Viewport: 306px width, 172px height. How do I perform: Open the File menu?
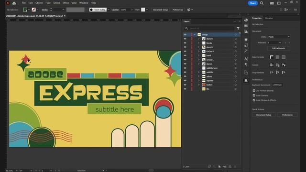pyautogui.click(x=23, y=3)
